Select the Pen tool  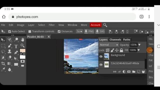[x=16, y=52]
